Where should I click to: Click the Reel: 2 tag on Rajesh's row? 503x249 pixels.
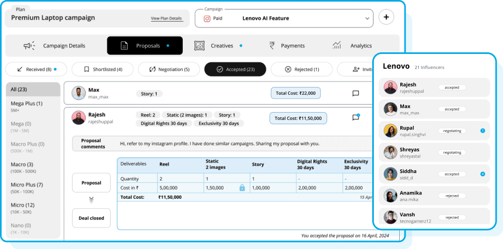[148, 115]
